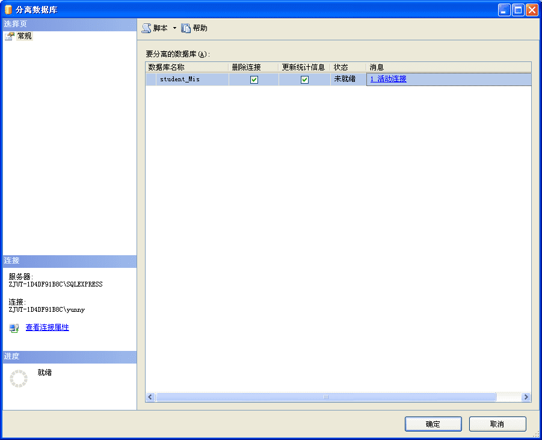Click the 消息 column header
This screenshot has height=440, width=542.
coord(377,67)
